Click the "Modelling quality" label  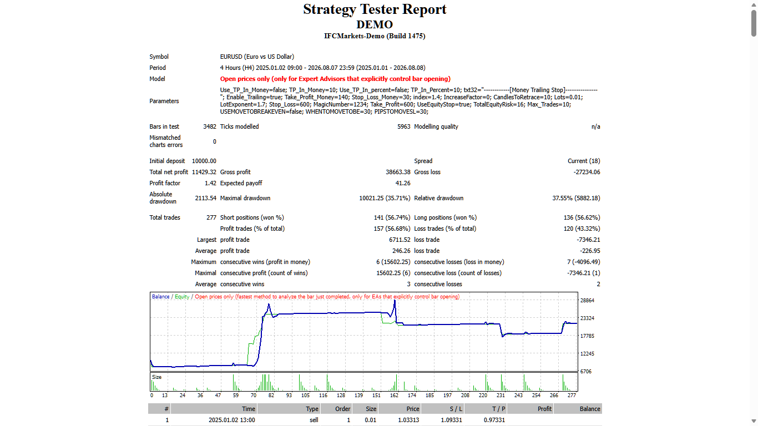[x=436, y=126]
